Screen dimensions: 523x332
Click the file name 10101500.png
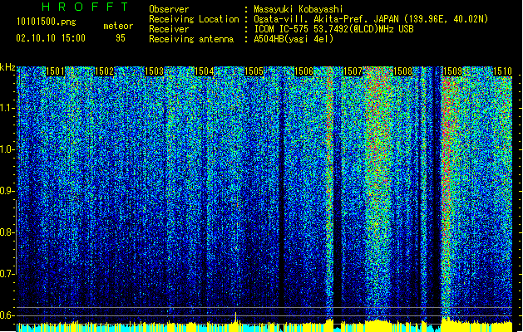pos(47,22)
